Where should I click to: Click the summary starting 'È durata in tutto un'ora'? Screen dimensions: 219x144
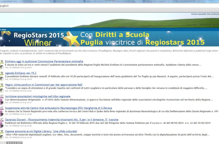pos(103,65)
